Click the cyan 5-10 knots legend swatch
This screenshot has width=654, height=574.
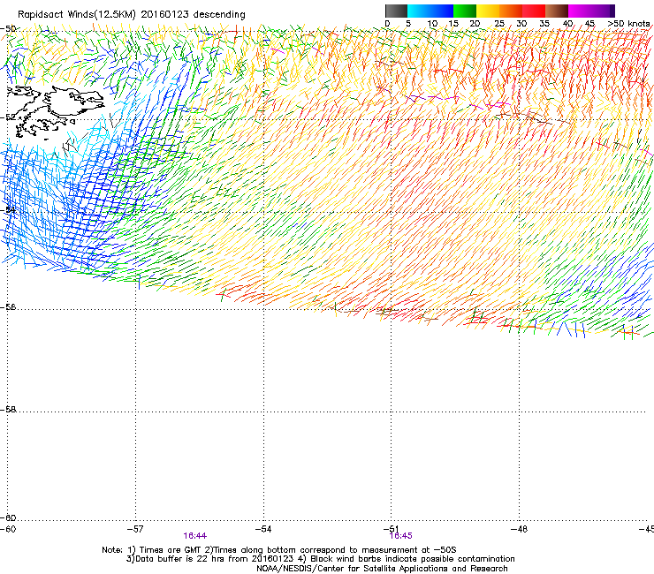pyautogui.click(x=418, y=11)
